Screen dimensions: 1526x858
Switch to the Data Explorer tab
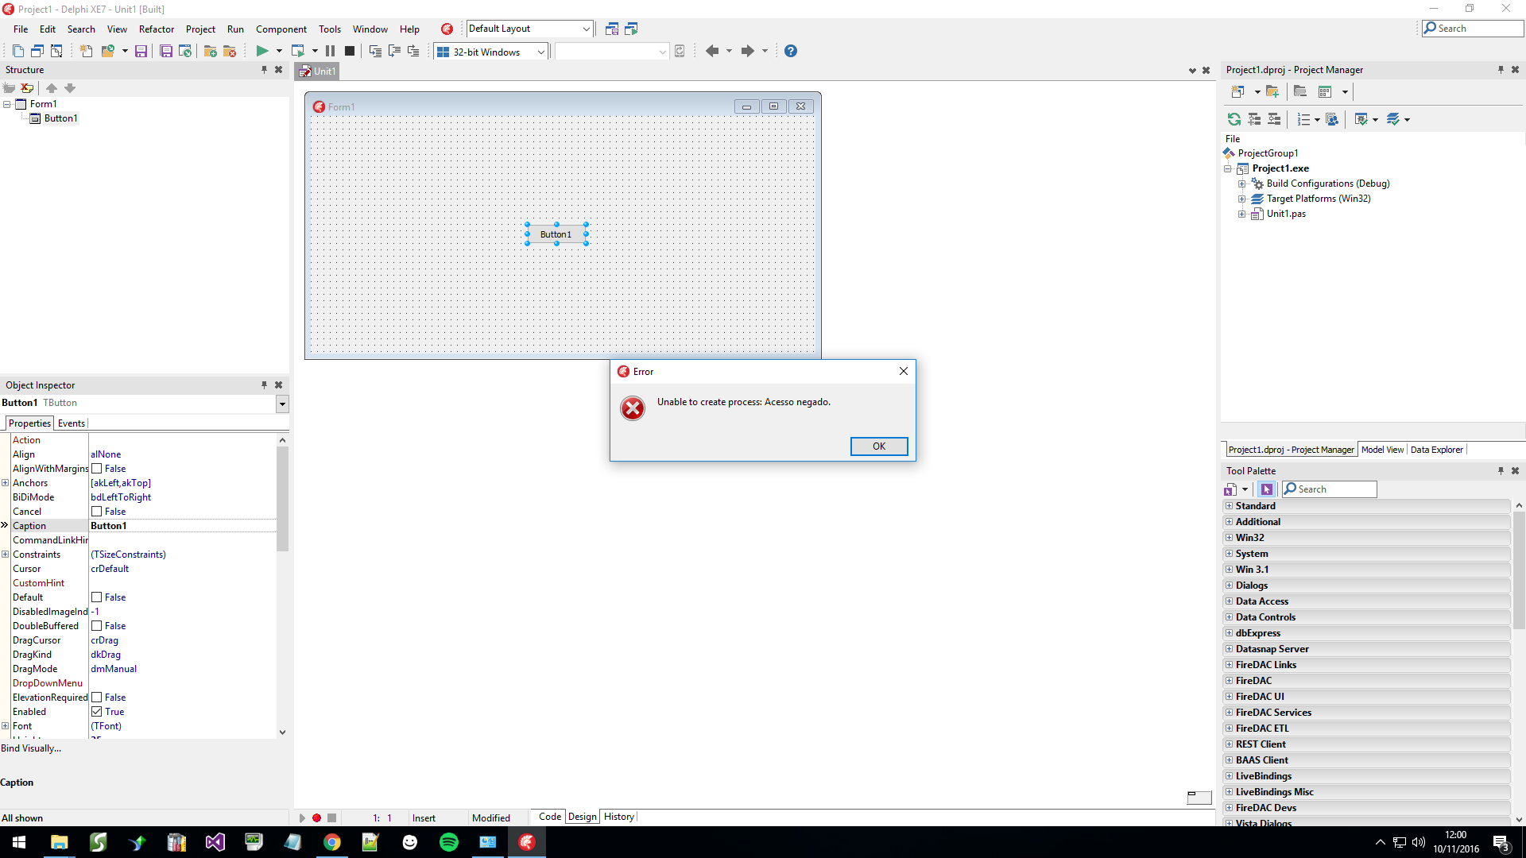pyautogui.click(x=1436, y=450)
